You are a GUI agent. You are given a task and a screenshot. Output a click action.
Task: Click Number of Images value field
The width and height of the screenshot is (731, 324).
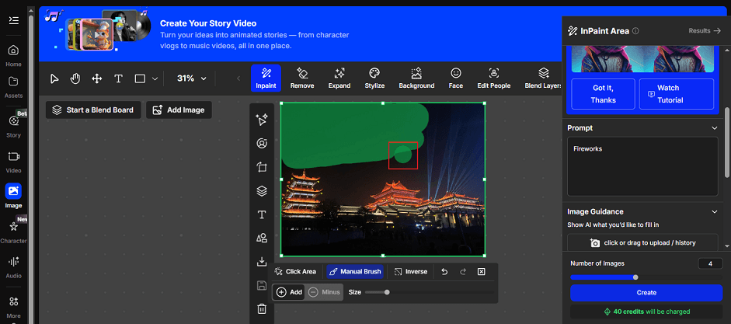(x=710, y=263)
